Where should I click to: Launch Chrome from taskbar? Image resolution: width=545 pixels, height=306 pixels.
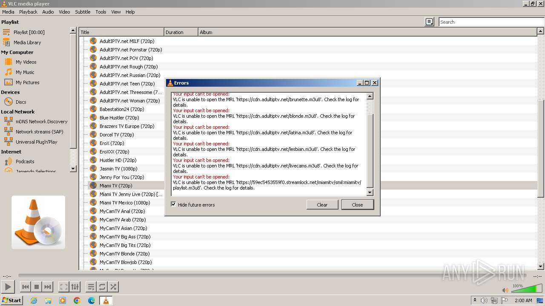[x=77, y=300]
